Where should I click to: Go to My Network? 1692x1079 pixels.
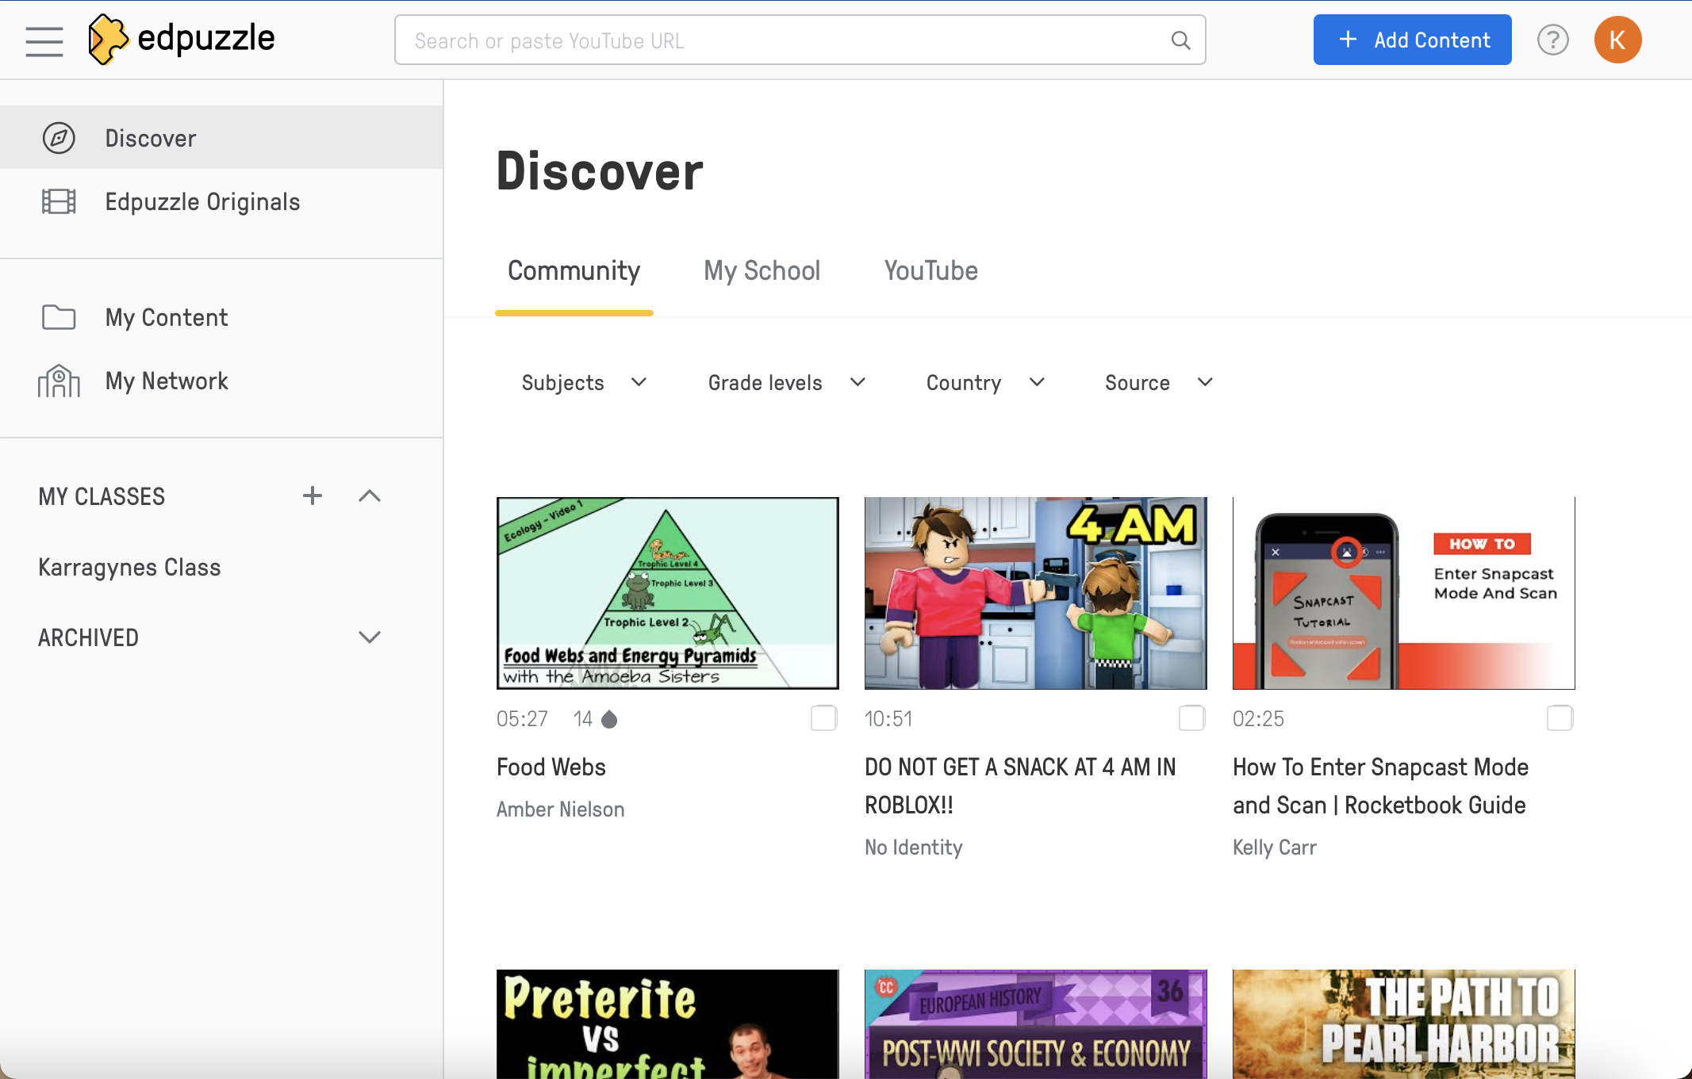221,381
